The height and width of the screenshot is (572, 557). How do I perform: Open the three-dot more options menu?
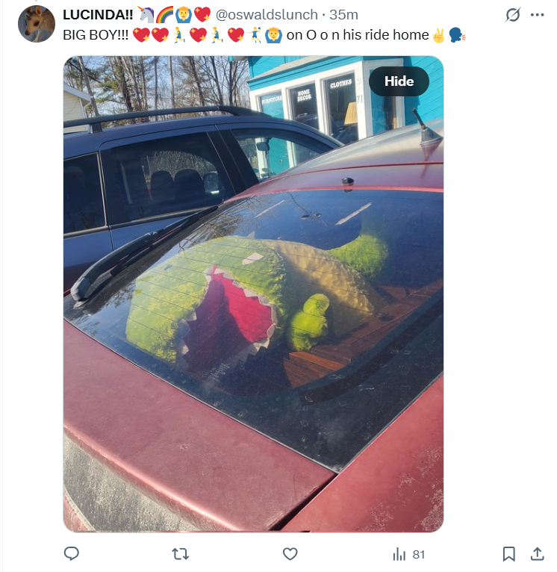538,15
